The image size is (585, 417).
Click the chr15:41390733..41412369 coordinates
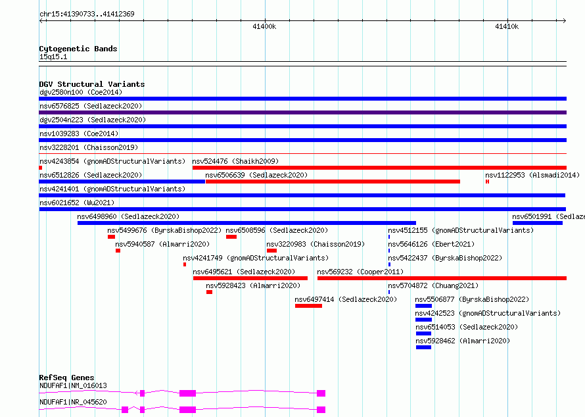pyautogui.click(x=87, y=14)
